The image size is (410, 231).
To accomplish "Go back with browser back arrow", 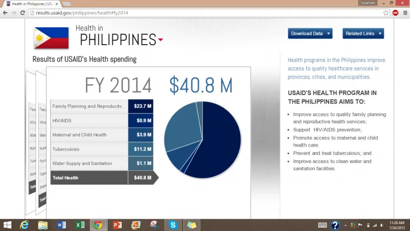I will coord(5,13).
